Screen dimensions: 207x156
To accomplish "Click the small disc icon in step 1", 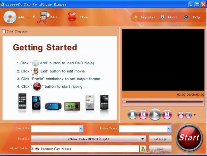I will (x=36, y=63).
